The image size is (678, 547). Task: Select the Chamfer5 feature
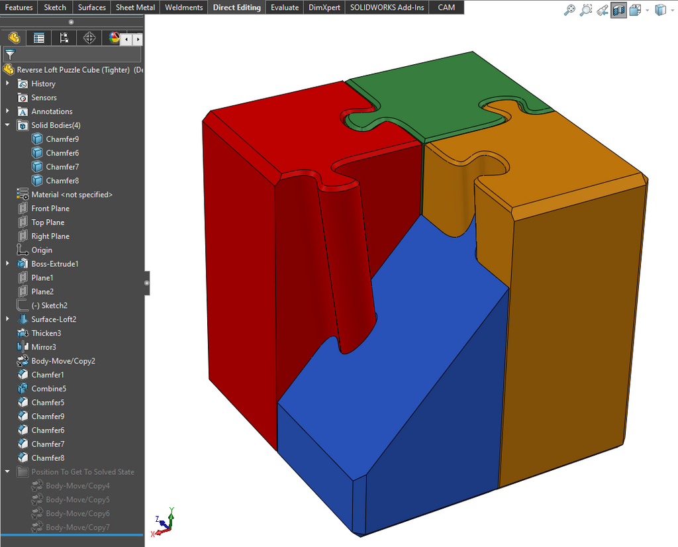[x=40, y=402]
